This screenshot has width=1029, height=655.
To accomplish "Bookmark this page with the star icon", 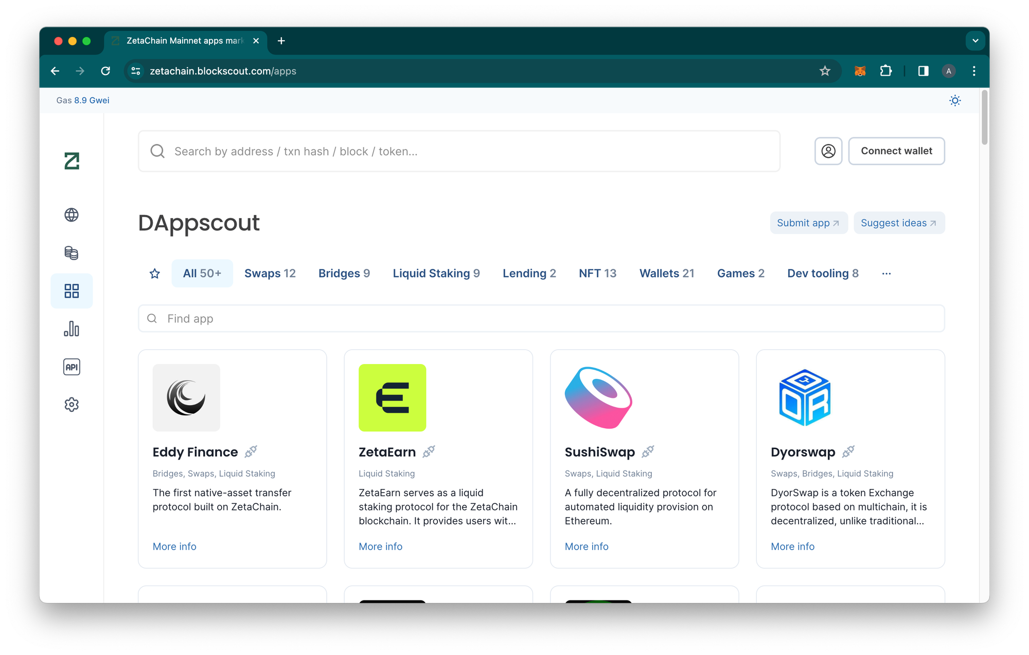I will (x=825, y=71).
